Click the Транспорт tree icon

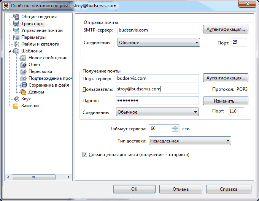pos(16,24)
